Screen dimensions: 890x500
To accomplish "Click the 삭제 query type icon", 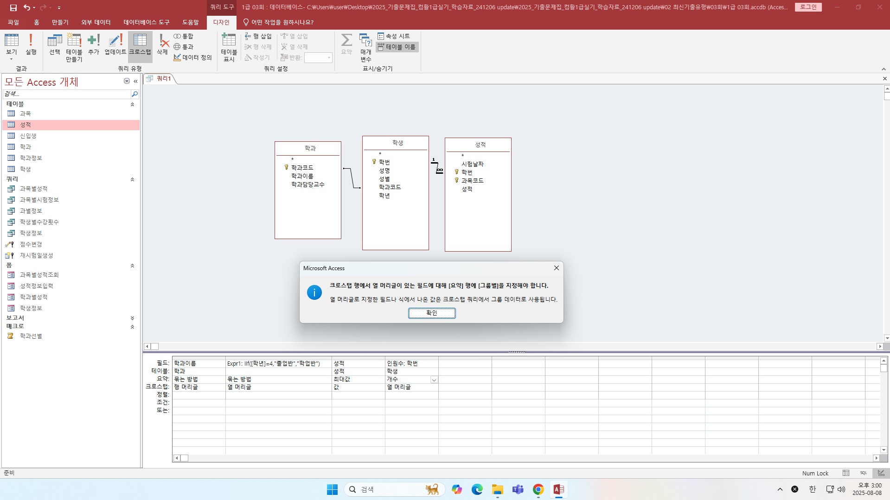I will 162,44.
